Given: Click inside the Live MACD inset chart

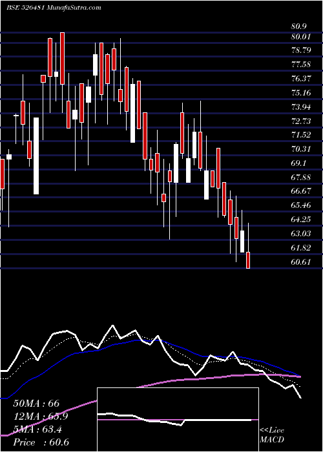Looking at the screenshot, I should point(178,420).
